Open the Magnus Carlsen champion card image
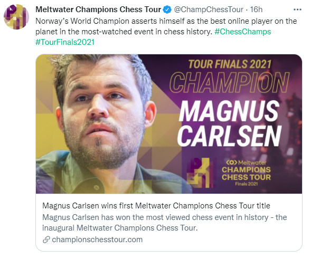The height and width of the screenshot is (258, 311). [169, 124]
